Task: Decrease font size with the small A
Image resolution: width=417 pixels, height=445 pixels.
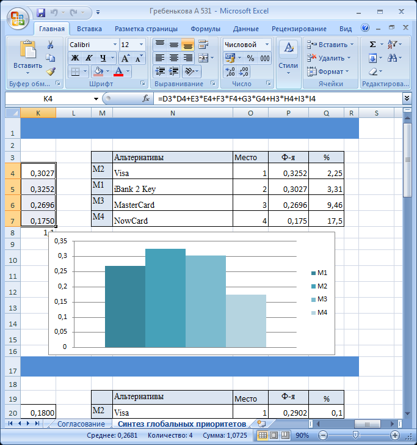Action: pyautogui.click(x=139, y=58)
